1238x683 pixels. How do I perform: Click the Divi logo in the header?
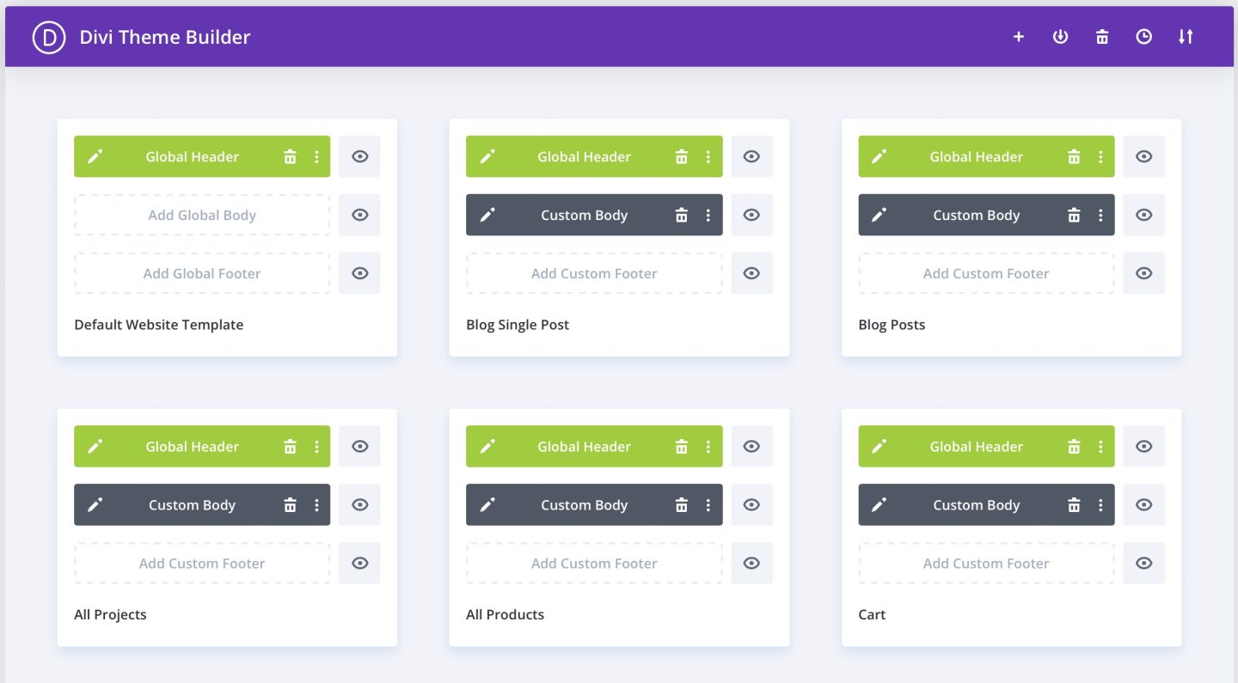coord(49,37)
